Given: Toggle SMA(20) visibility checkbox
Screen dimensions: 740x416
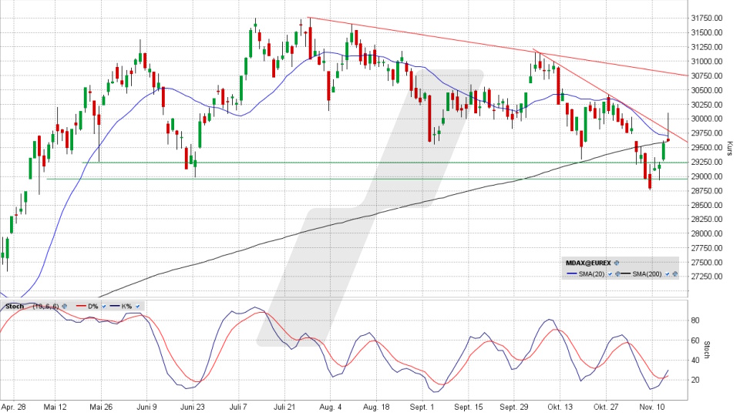Looking at the screenshot, I should click(610, 273).
